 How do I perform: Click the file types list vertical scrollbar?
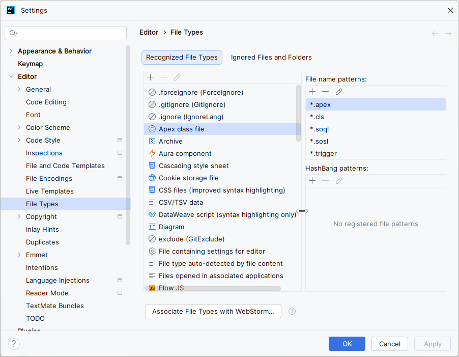[x=298, y=114]
